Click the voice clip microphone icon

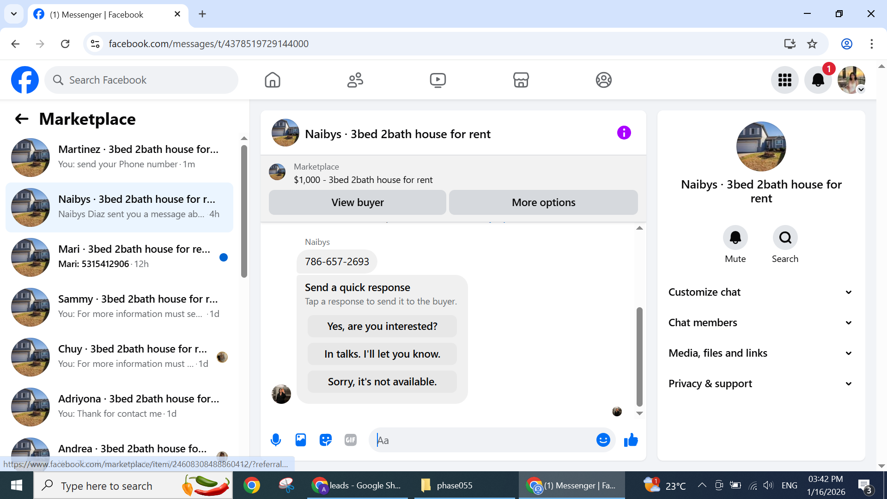point(276,440)
